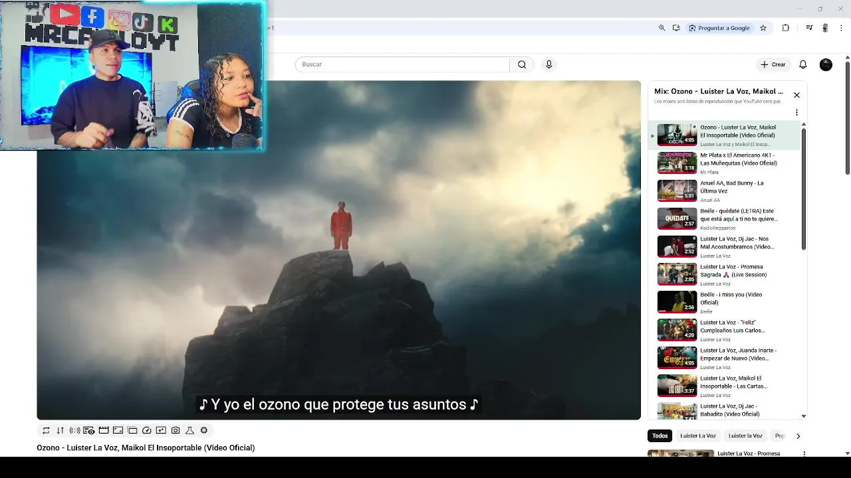Click the zoom magnifier icon in the address bar

point(662,28)
